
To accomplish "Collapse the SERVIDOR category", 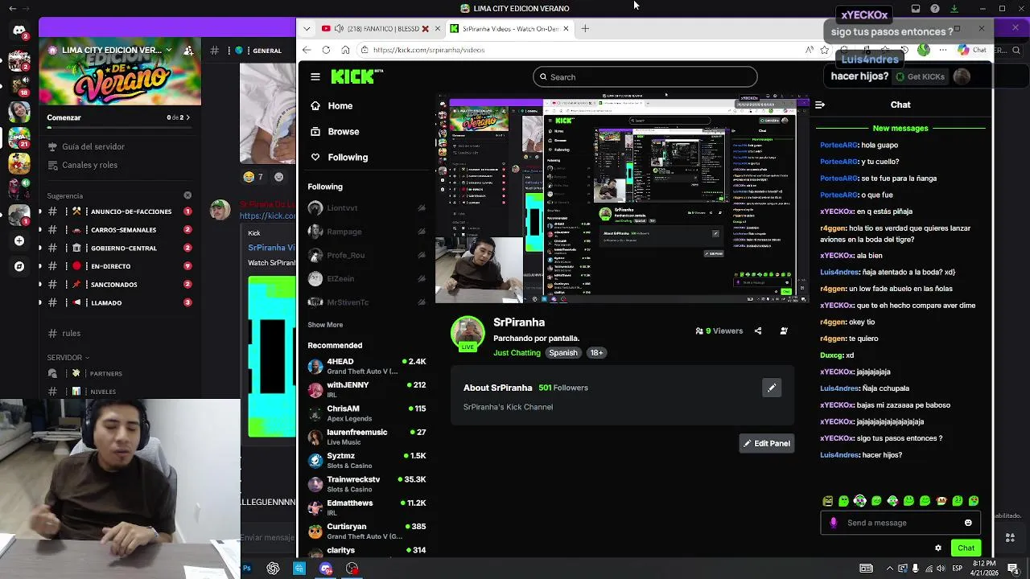I will point(68,358).
